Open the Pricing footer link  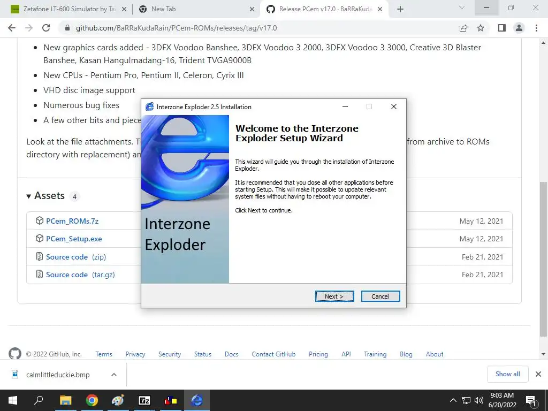pos(318,354)
